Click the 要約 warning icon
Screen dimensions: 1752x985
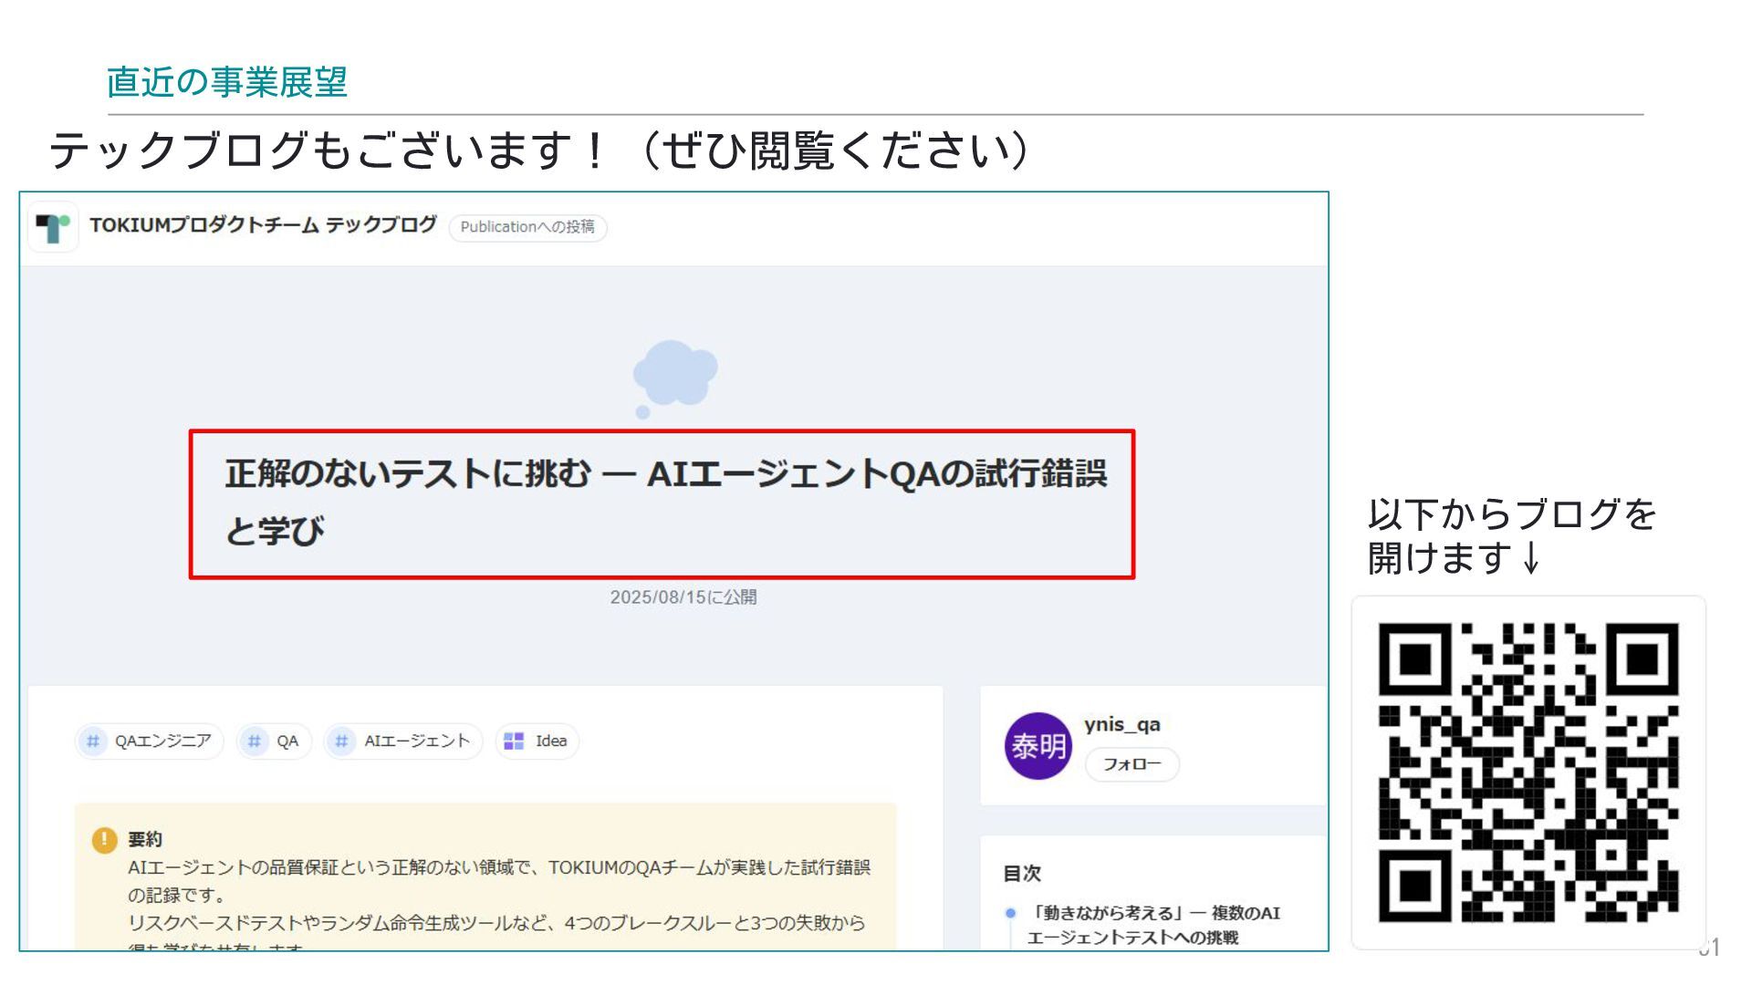[x=104, y=839]
